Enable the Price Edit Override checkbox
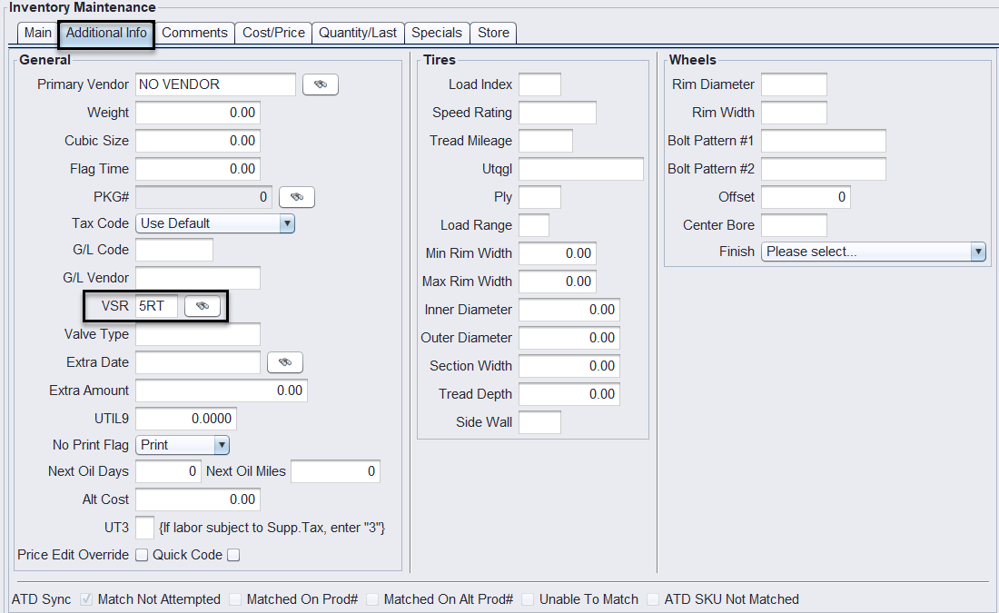The image size is (999, 613). coord(142,555)
